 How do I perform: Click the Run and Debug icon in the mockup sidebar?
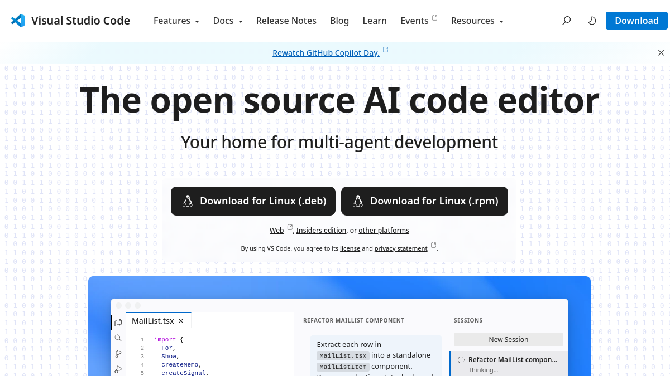point(118,369)
